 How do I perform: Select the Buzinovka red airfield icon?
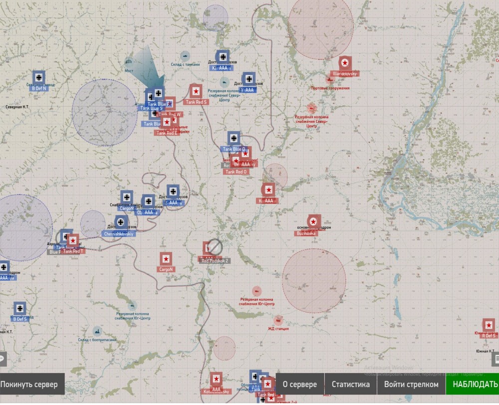313,222
